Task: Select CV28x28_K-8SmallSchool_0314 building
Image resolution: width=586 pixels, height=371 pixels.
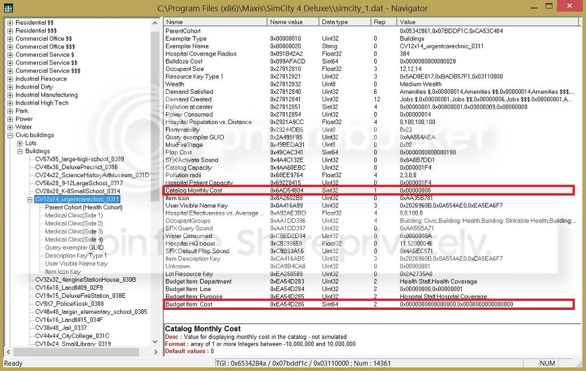Action: tap(77, 192)
